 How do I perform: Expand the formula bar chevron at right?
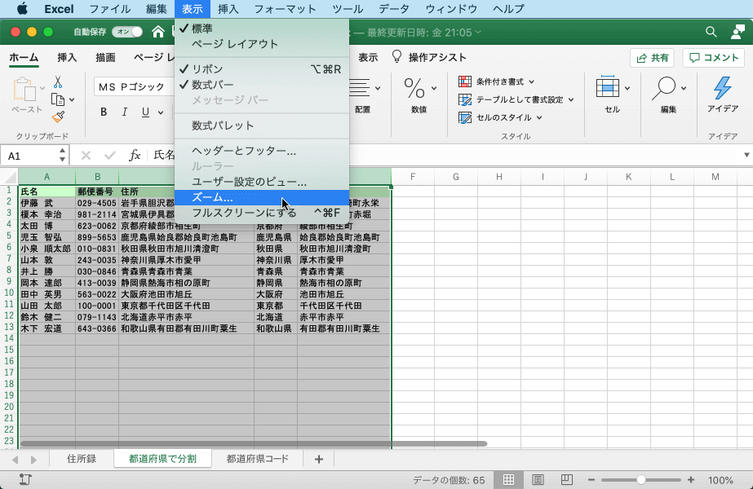746,155
